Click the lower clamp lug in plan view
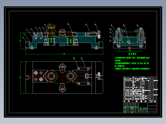 coord(62,88)
